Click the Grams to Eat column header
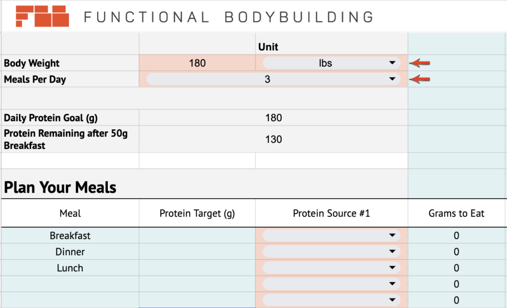Screen dimensions: 507x308 click(456, 213)
